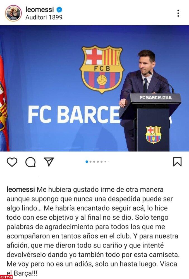Share the post via paper plane icon

[49, 162]
